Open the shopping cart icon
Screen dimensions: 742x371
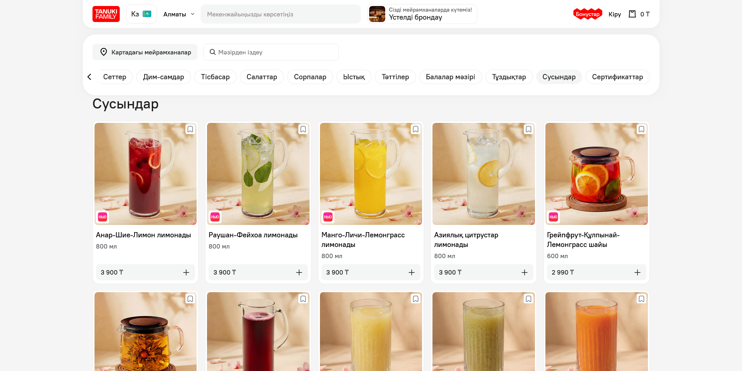(x=632, y=14)
